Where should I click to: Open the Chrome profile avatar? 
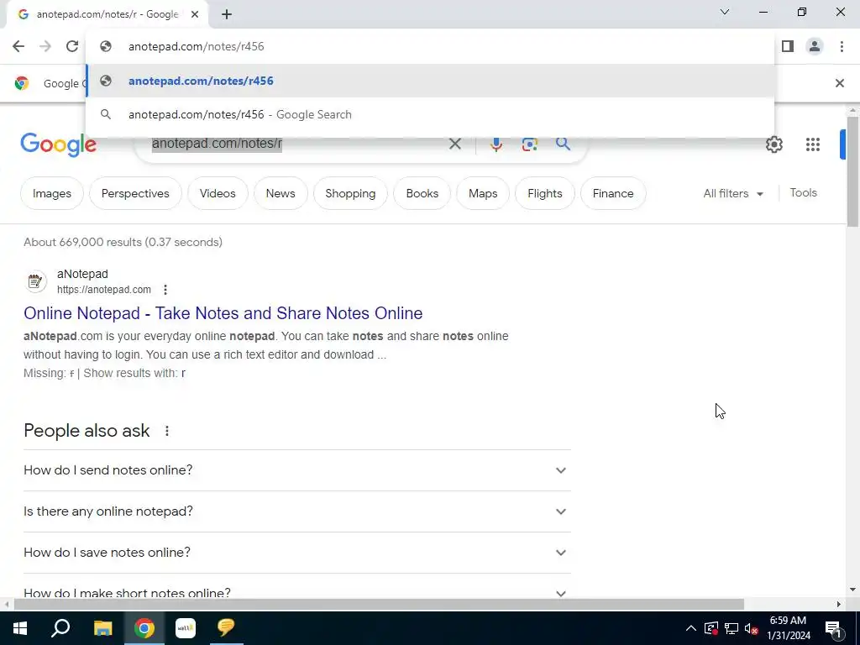tap(815, 46)
